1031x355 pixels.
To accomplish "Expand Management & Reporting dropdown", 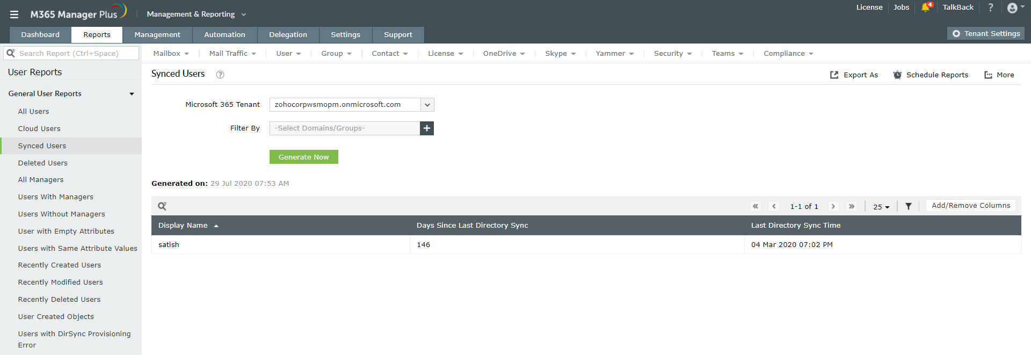I will [196, 15].
